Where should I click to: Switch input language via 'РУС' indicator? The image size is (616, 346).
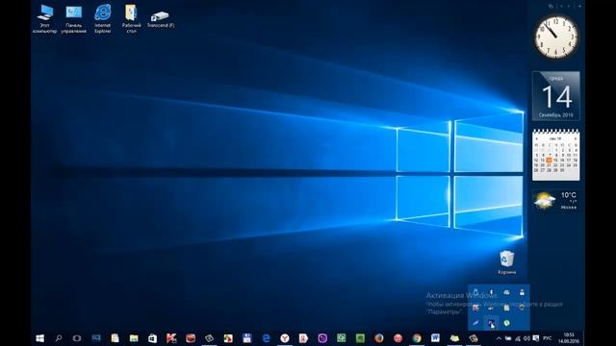tap(548, 338)
